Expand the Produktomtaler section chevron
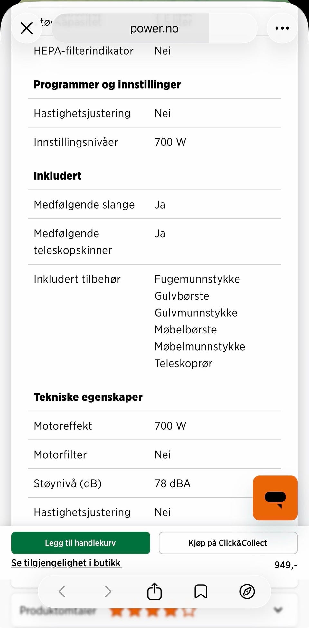The height and width of the screenshot is (628, 309). [278, 610]
